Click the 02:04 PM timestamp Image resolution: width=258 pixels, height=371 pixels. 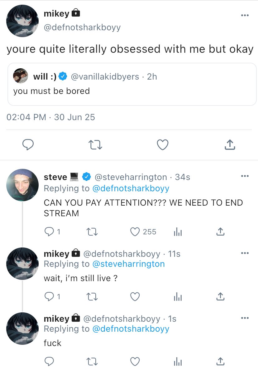pyautogui.click(x=26, y=117)
